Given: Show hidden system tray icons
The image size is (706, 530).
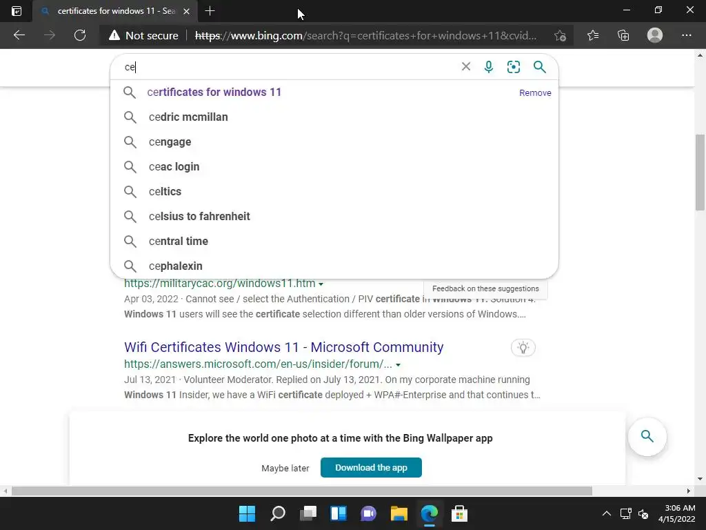Looking at the screenshot, I should pos(607,513).
